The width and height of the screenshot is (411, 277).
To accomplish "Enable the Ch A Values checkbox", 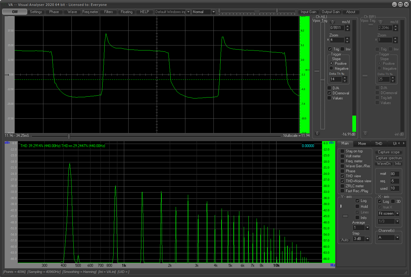I will point(329,98).
